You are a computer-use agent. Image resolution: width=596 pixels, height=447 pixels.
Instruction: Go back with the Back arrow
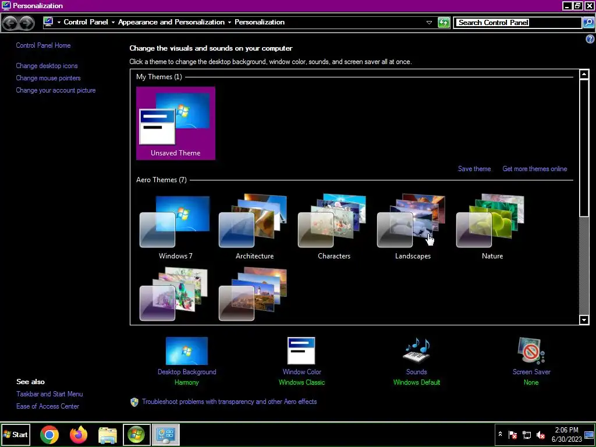pos(10,23)
